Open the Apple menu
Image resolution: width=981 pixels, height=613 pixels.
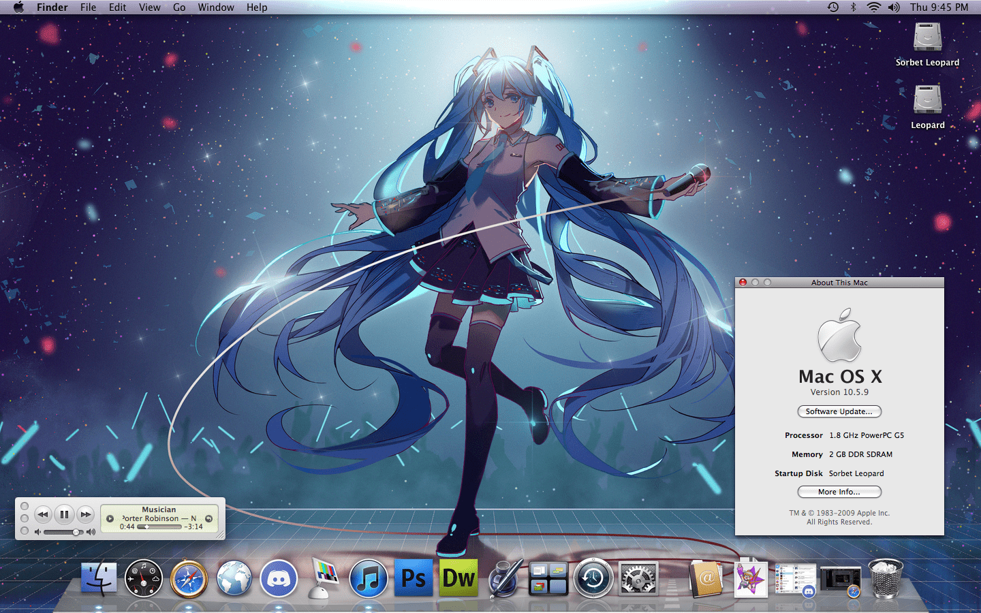pyautogui.click(x=18, y=7)
